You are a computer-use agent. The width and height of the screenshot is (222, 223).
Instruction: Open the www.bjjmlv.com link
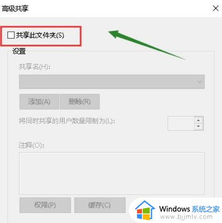186,217
